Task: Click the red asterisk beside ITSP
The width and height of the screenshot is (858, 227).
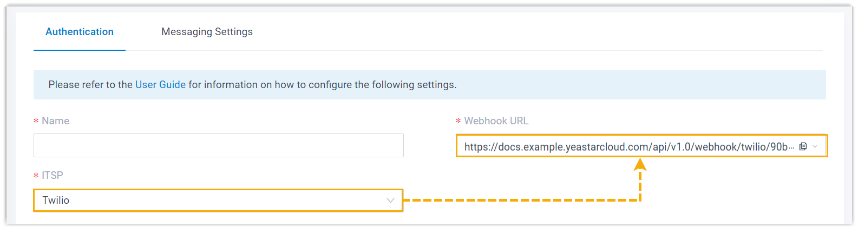Action: coord(36,176)
